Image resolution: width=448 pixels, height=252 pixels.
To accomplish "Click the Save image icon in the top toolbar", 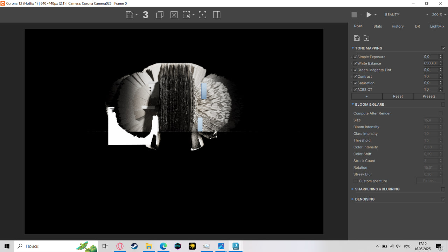I will (129, 15).
